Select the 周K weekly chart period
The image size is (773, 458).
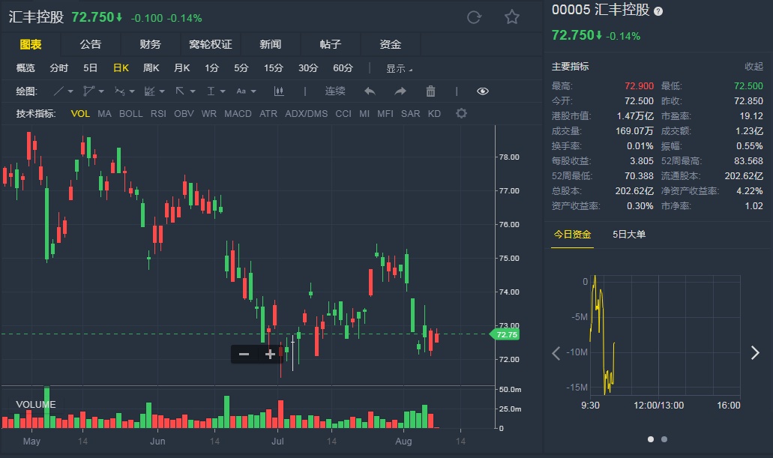(151, 68)
